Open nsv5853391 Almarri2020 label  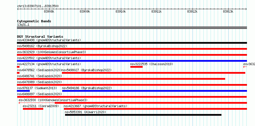85,112
